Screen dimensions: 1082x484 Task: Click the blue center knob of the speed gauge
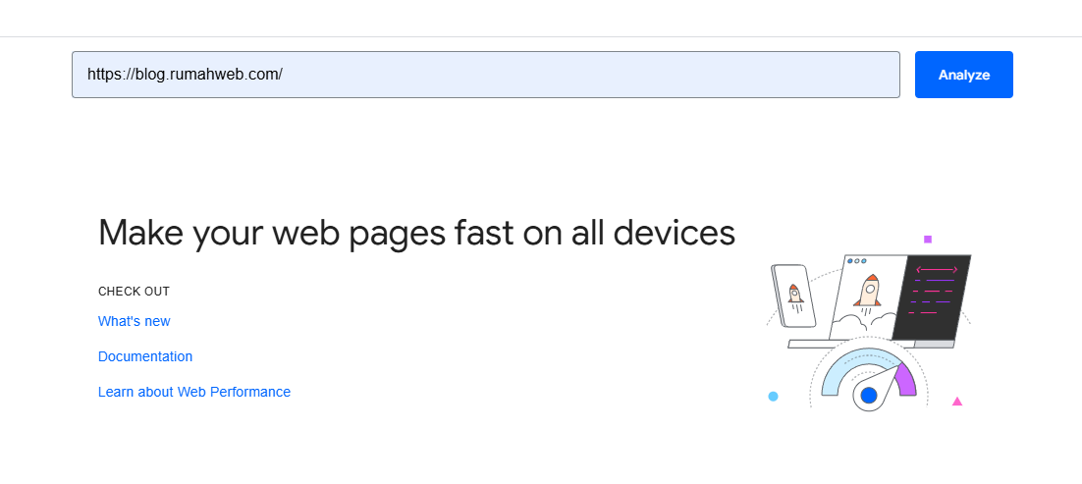coord(869,396)
